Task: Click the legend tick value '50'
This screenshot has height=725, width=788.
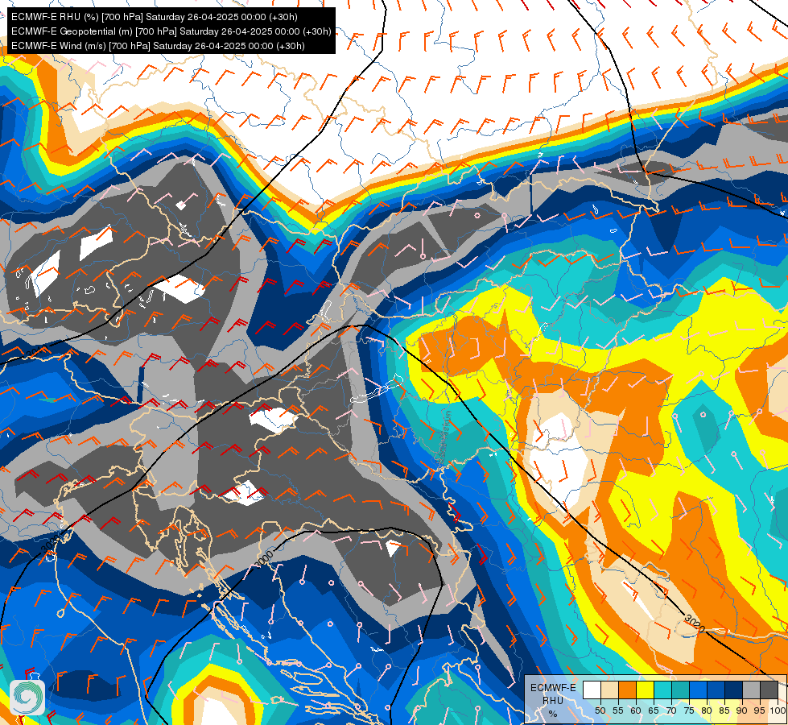Action: pos(600,711)
